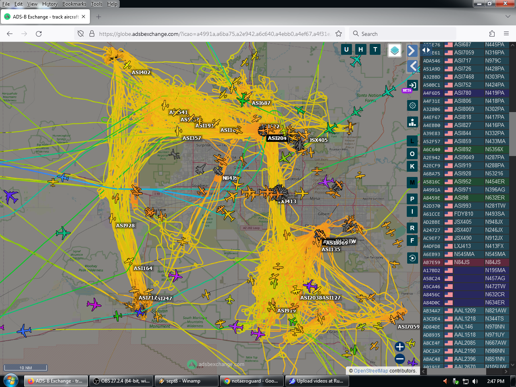The height and width of the screenshot is (387, 516).
Task: Collapse the sidebar with left chevron button
Action: pyautogui.click(x=412, y=66)
